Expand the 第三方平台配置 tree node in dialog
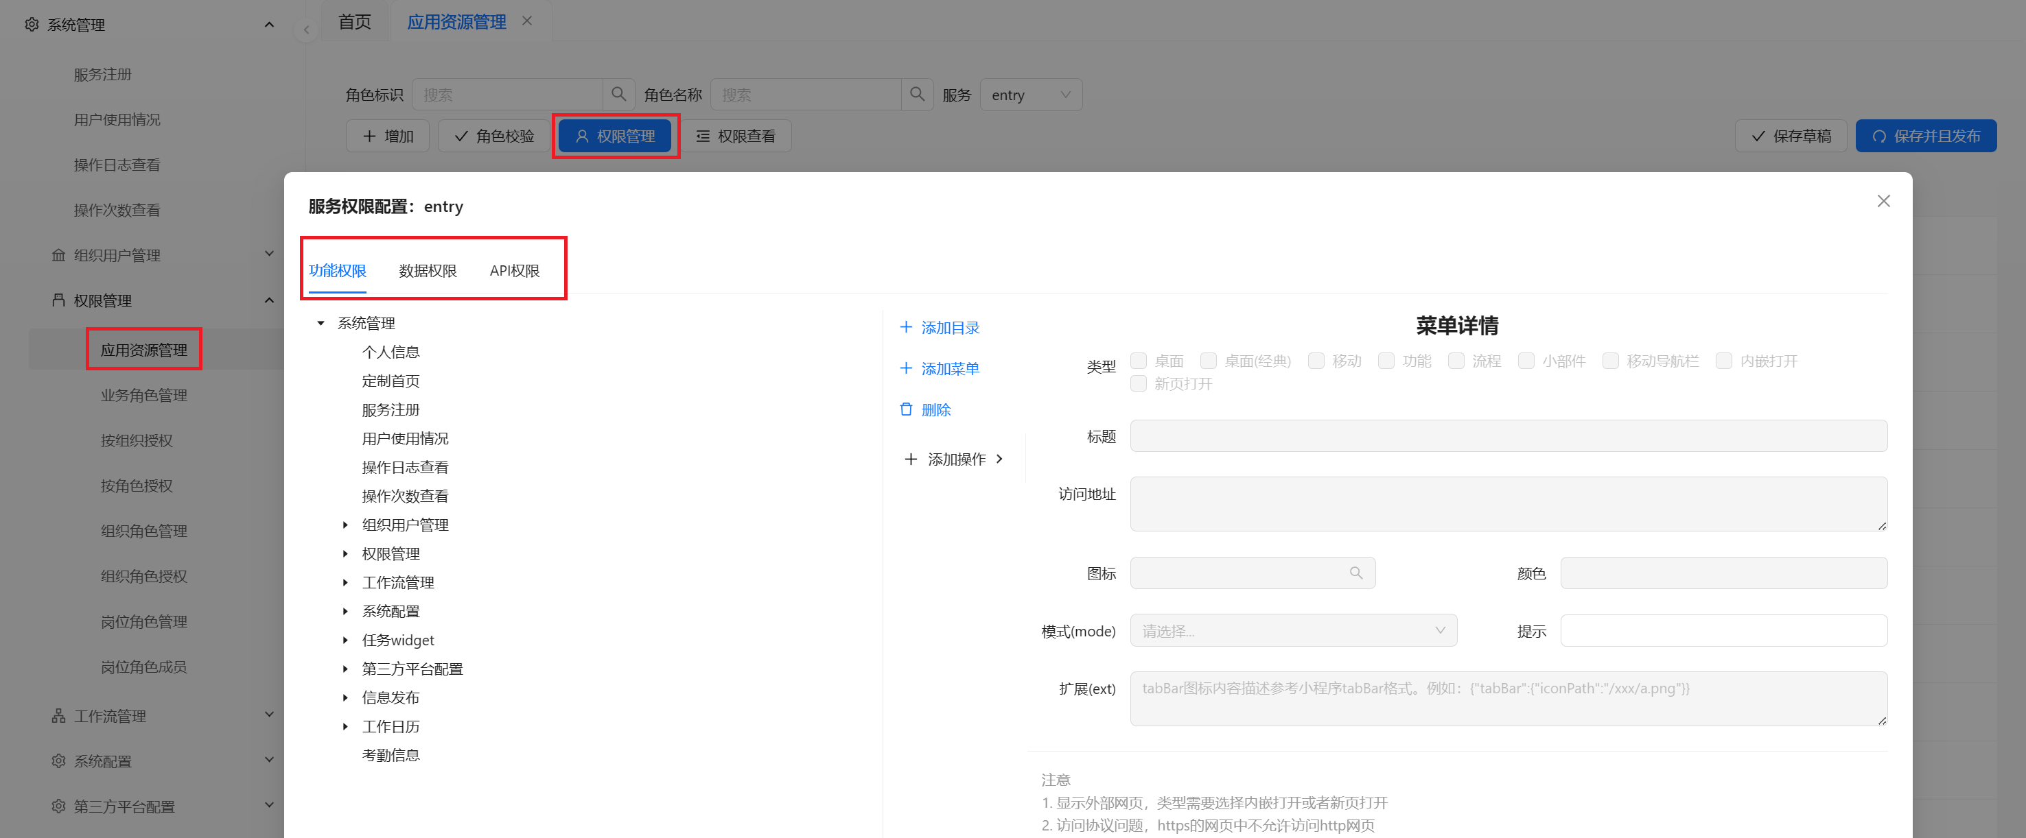Screen dimensions: 2026x838 point(345,669)
